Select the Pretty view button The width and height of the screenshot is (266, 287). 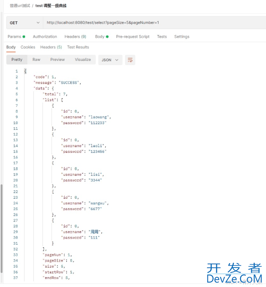[x=17, y=60]
